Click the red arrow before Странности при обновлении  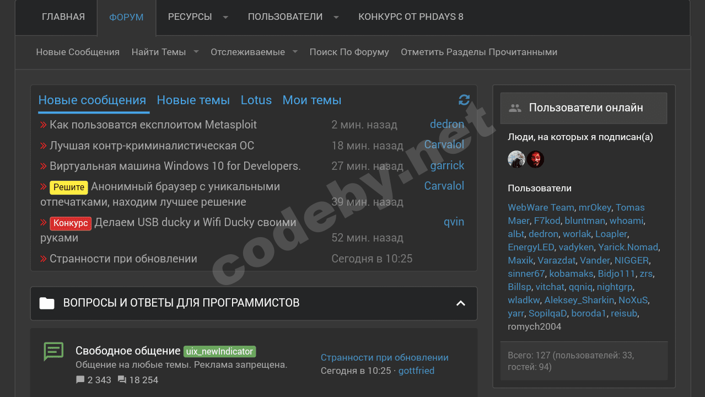click(44, 259)
